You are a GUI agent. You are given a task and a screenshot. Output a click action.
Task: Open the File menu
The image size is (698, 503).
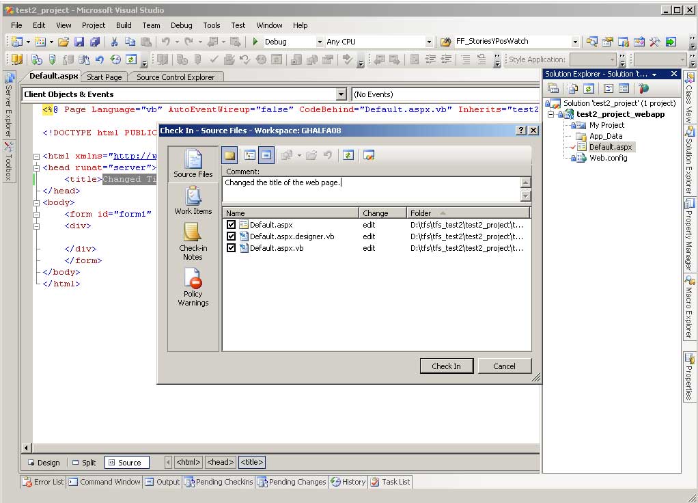click(16, 25)
